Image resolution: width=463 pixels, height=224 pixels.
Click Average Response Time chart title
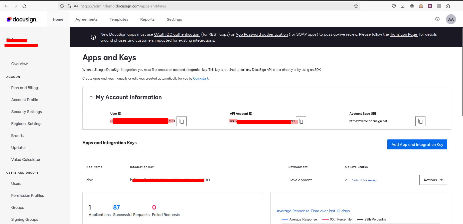313,211
